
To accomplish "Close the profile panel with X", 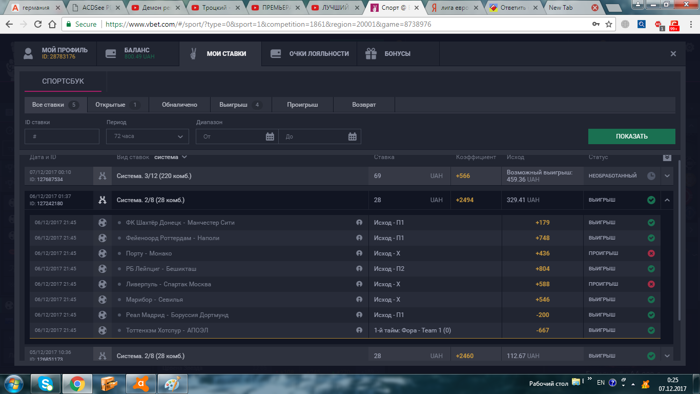I will coord(673,54).
